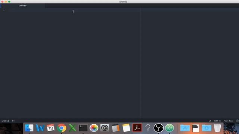239x134 pixels.
Task: Change UTF-8 encoding selector
Action: point(217,121)
